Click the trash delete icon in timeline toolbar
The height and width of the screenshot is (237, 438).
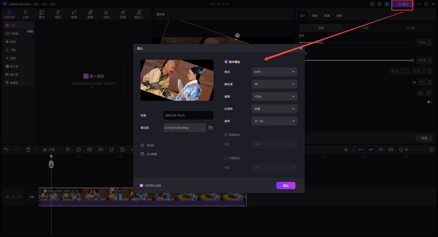(x=28, y=149)
